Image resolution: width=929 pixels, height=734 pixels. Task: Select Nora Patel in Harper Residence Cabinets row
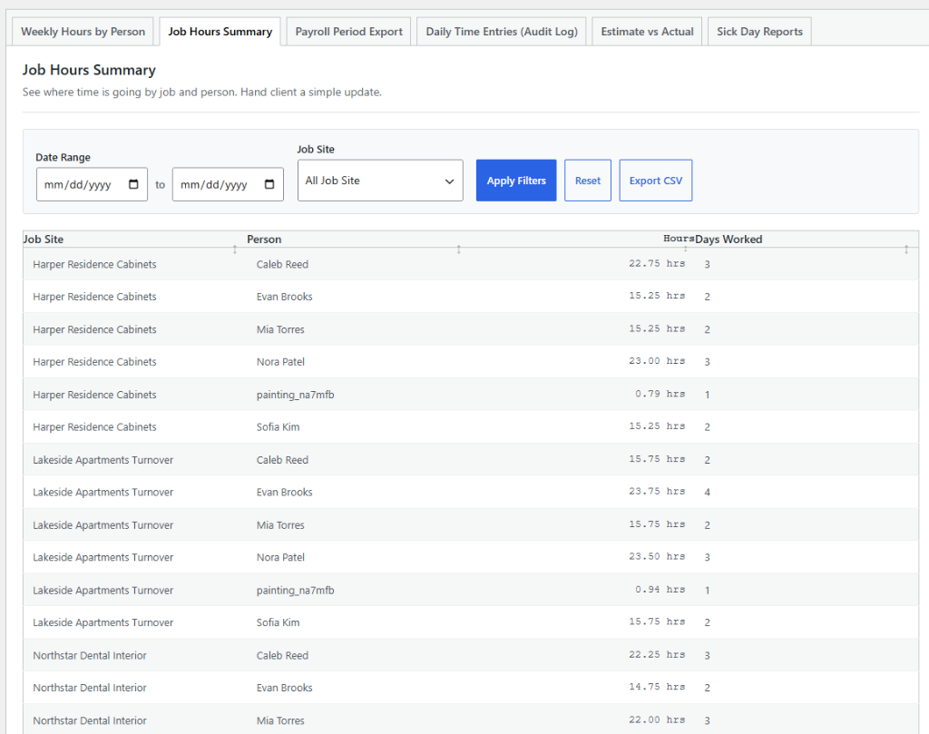(280, 362)
